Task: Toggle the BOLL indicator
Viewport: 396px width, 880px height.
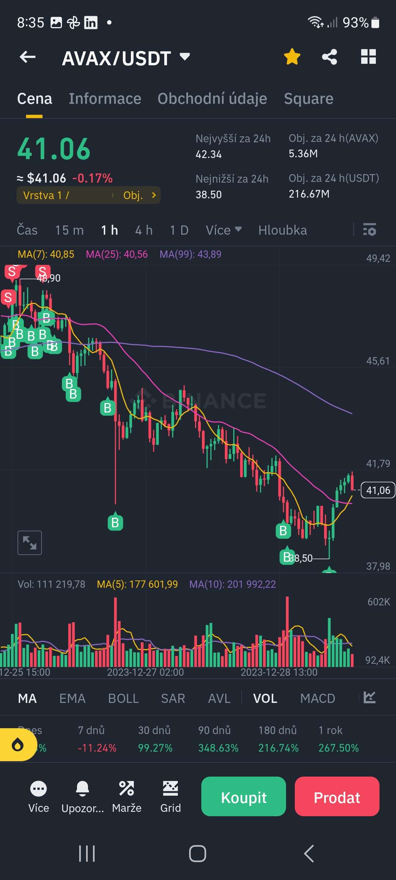Action: tap(123, 698)
